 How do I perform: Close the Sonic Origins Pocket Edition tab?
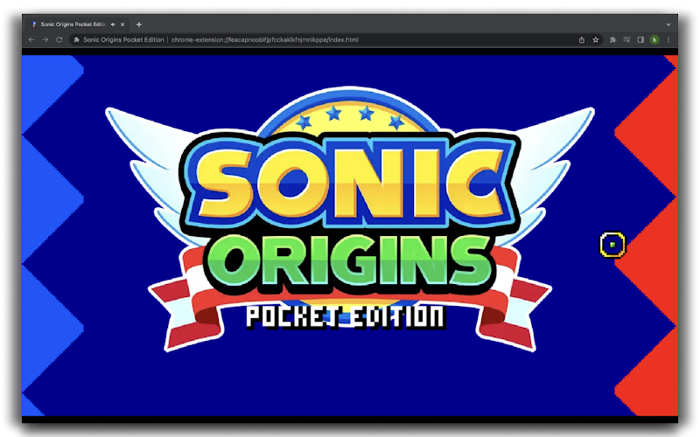122,24
